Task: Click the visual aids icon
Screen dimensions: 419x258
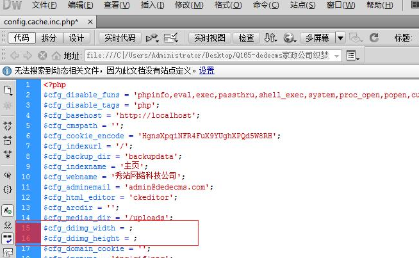Action: [x=356, y=38]
